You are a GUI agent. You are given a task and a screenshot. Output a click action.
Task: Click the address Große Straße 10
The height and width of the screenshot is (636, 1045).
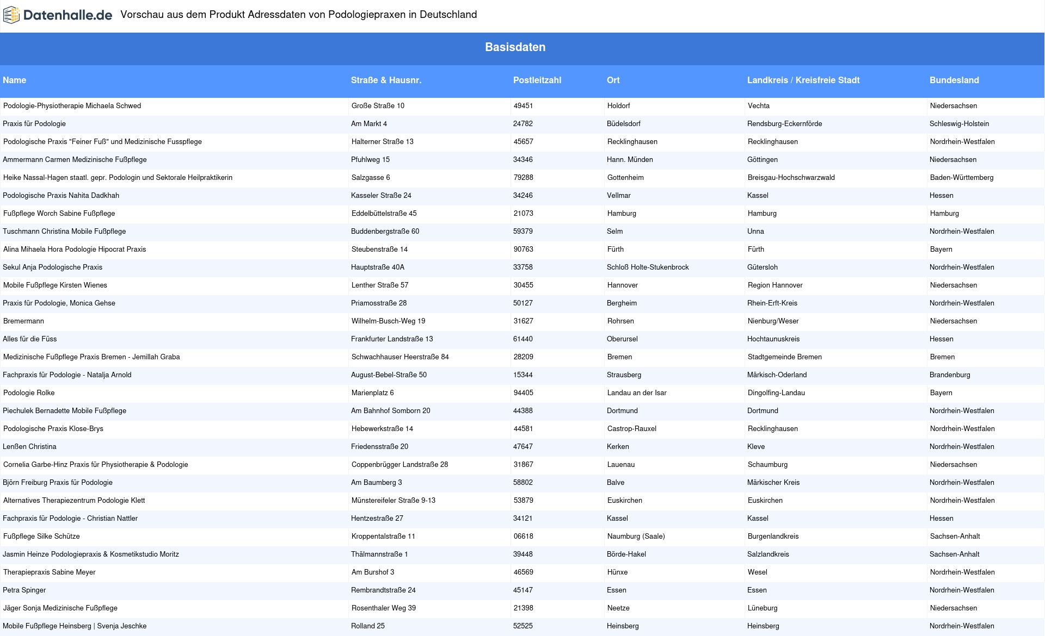coord(378,106)
